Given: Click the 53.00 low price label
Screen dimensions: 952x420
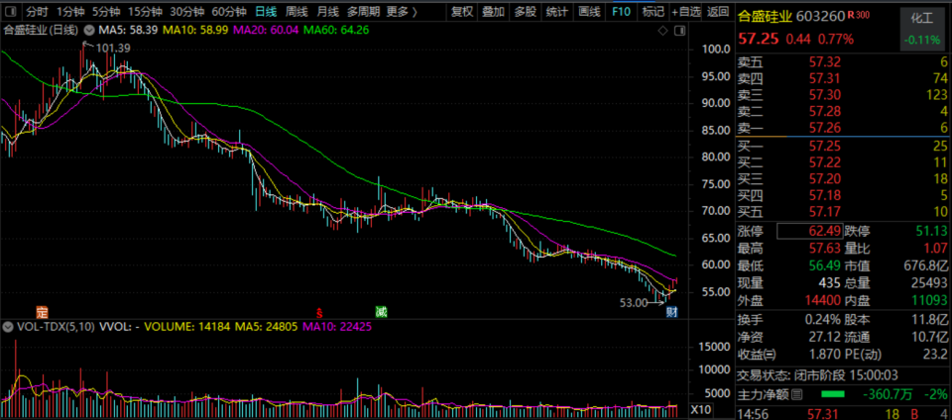Looking at the screenshot, I should [634, 304].
